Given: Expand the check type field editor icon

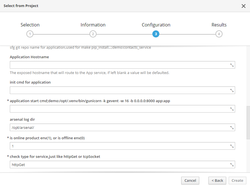Looking at the screenshot, I should [232, 165].
